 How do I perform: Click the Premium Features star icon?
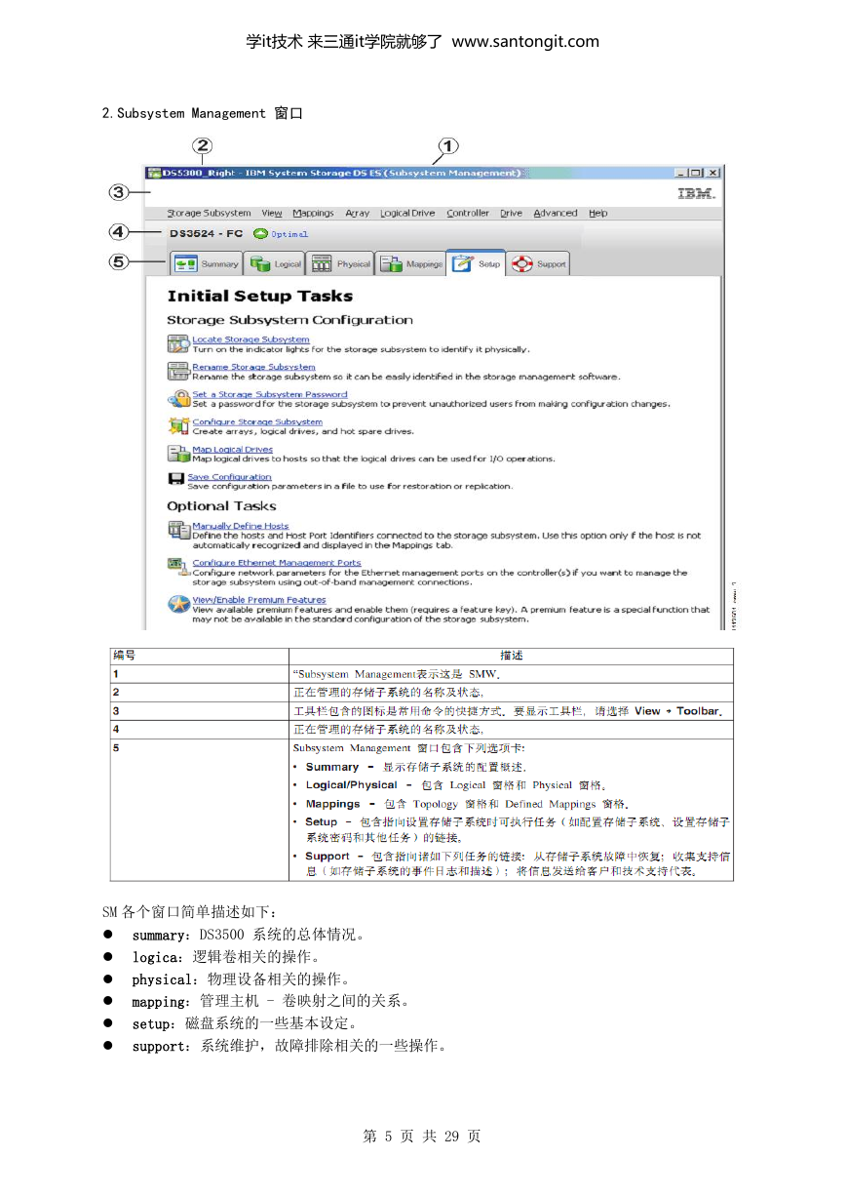coord(178,605)
